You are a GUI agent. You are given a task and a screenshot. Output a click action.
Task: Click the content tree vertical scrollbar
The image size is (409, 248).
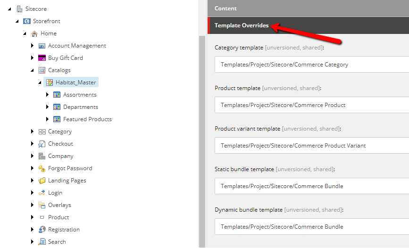(202, 141)
